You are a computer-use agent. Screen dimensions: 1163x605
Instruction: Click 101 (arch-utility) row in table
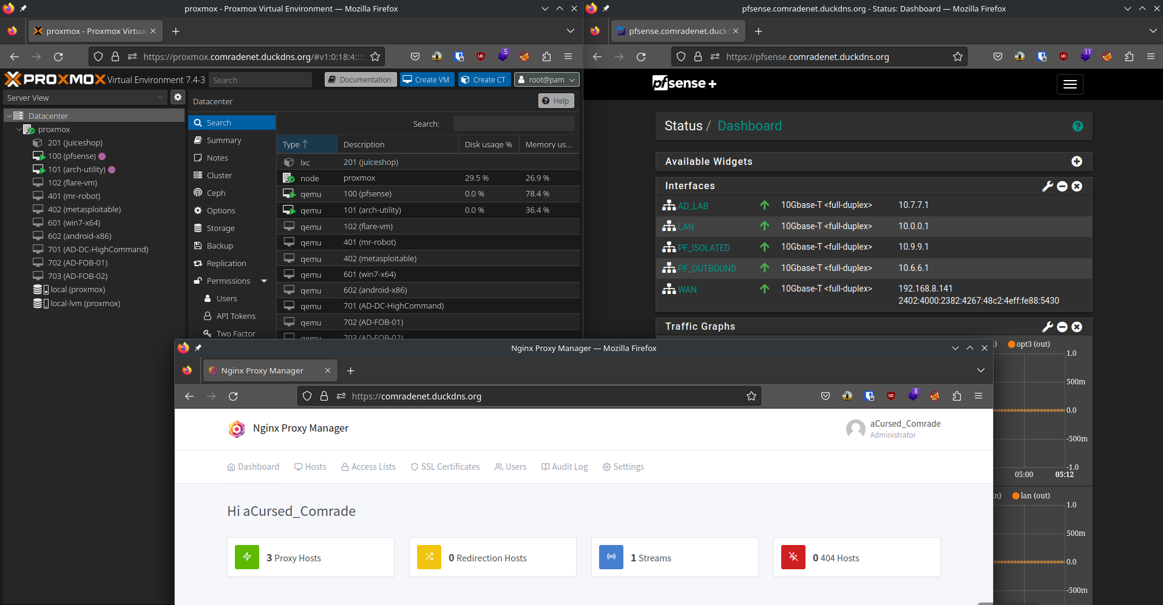click(428, 210)
